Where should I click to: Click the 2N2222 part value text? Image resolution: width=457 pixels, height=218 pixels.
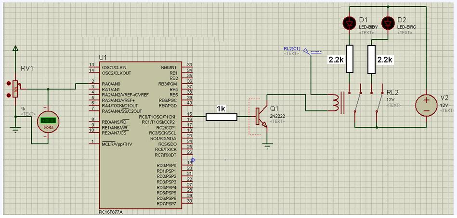pos(277,116)
